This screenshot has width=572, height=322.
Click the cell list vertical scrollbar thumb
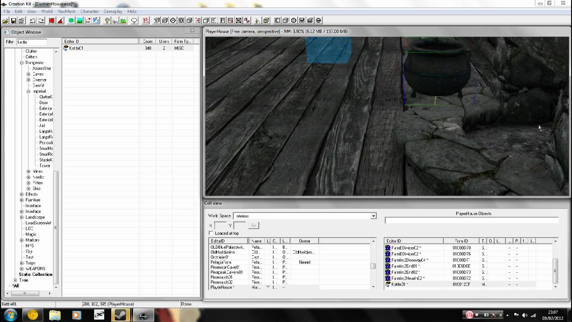pyautogui.click(x=373, y=266)
